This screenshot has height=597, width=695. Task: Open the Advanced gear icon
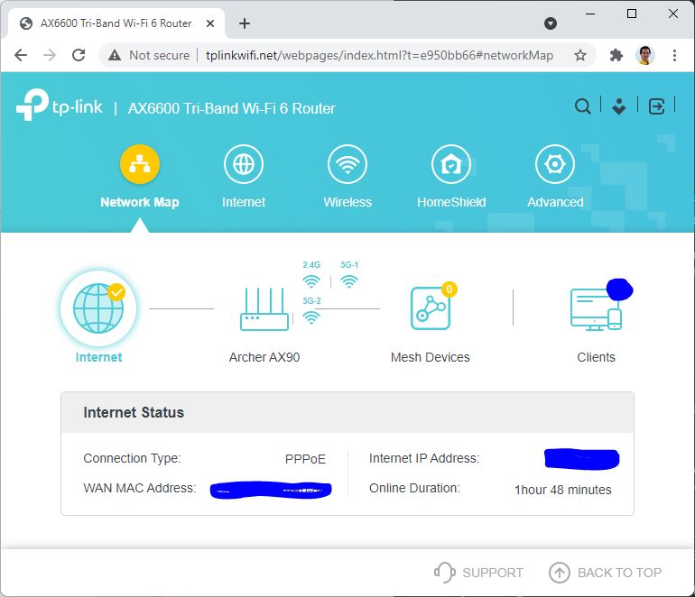[555, 164]
